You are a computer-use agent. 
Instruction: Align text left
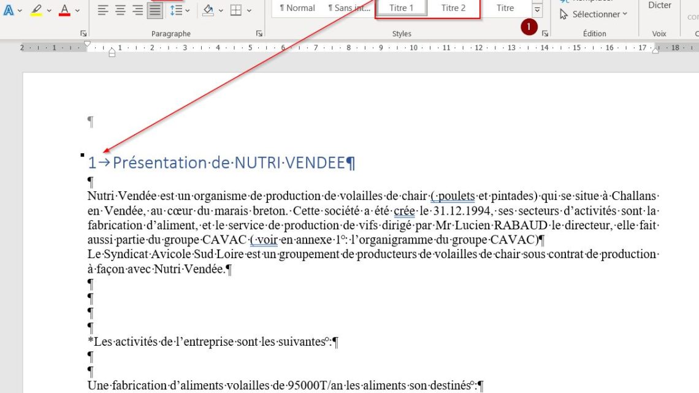[103, 10]
